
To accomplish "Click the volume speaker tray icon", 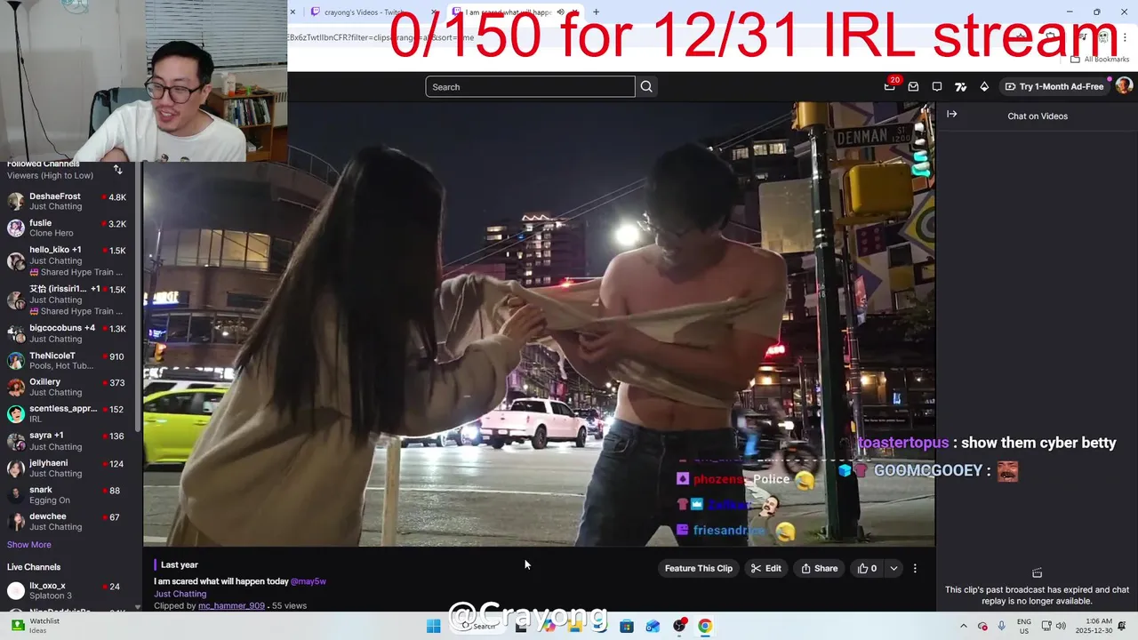I will tap(1059, 626).
